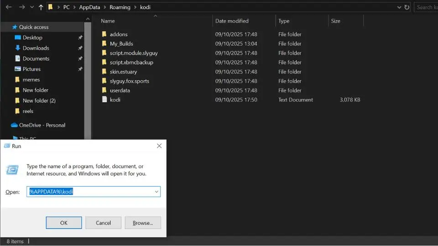The width and height of the screenshot is (438, 246).
Task: Click pin icon next to Downloads
Action: (80, 48)
